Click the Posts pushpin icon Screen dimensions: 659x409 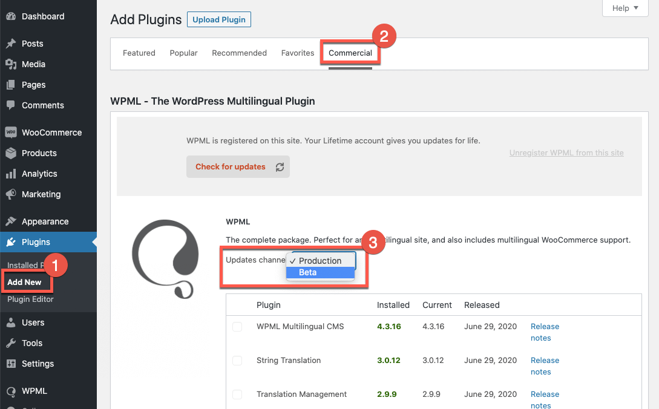(11, 44)
